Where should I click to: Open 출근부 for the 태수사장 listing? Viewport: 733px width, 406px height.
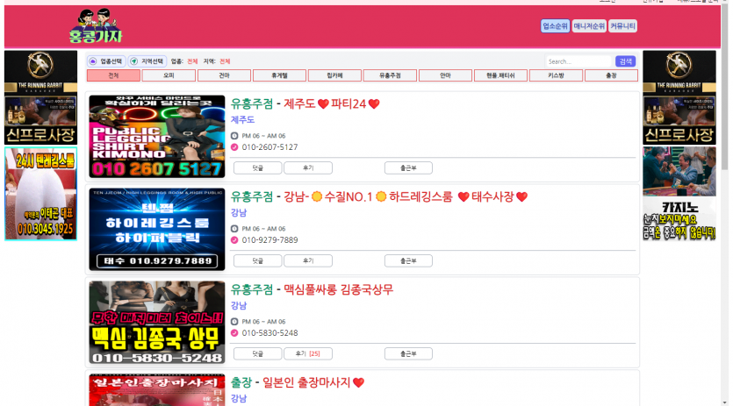(408, 261)
